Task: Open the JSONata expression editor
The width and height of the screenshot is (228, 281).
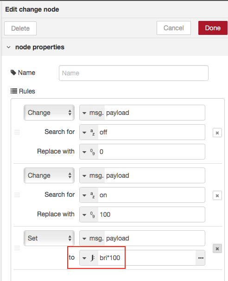Action: (x=201, y=258)
